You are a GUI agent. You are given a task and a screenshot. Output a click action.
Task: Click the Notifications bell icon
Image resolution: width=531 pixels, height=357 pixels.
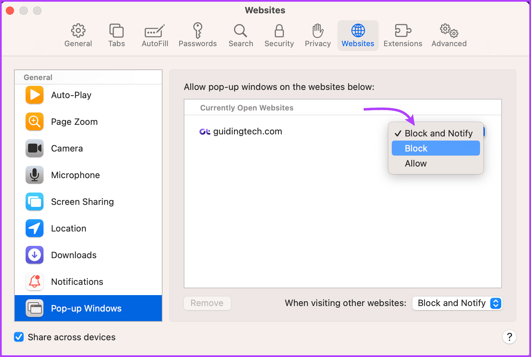click(x=34, y=281)
